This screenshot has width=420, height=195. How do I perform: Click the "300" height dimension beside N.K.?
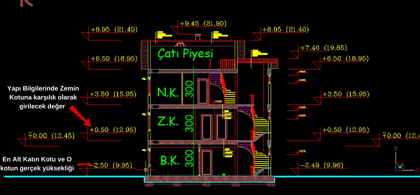coord(189,89)
